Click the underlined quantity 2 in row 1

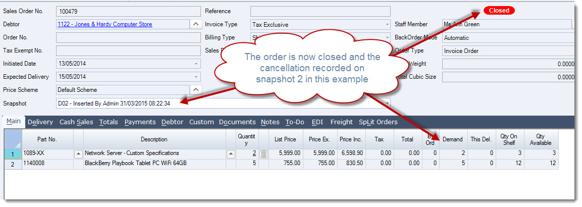(254, 153)
